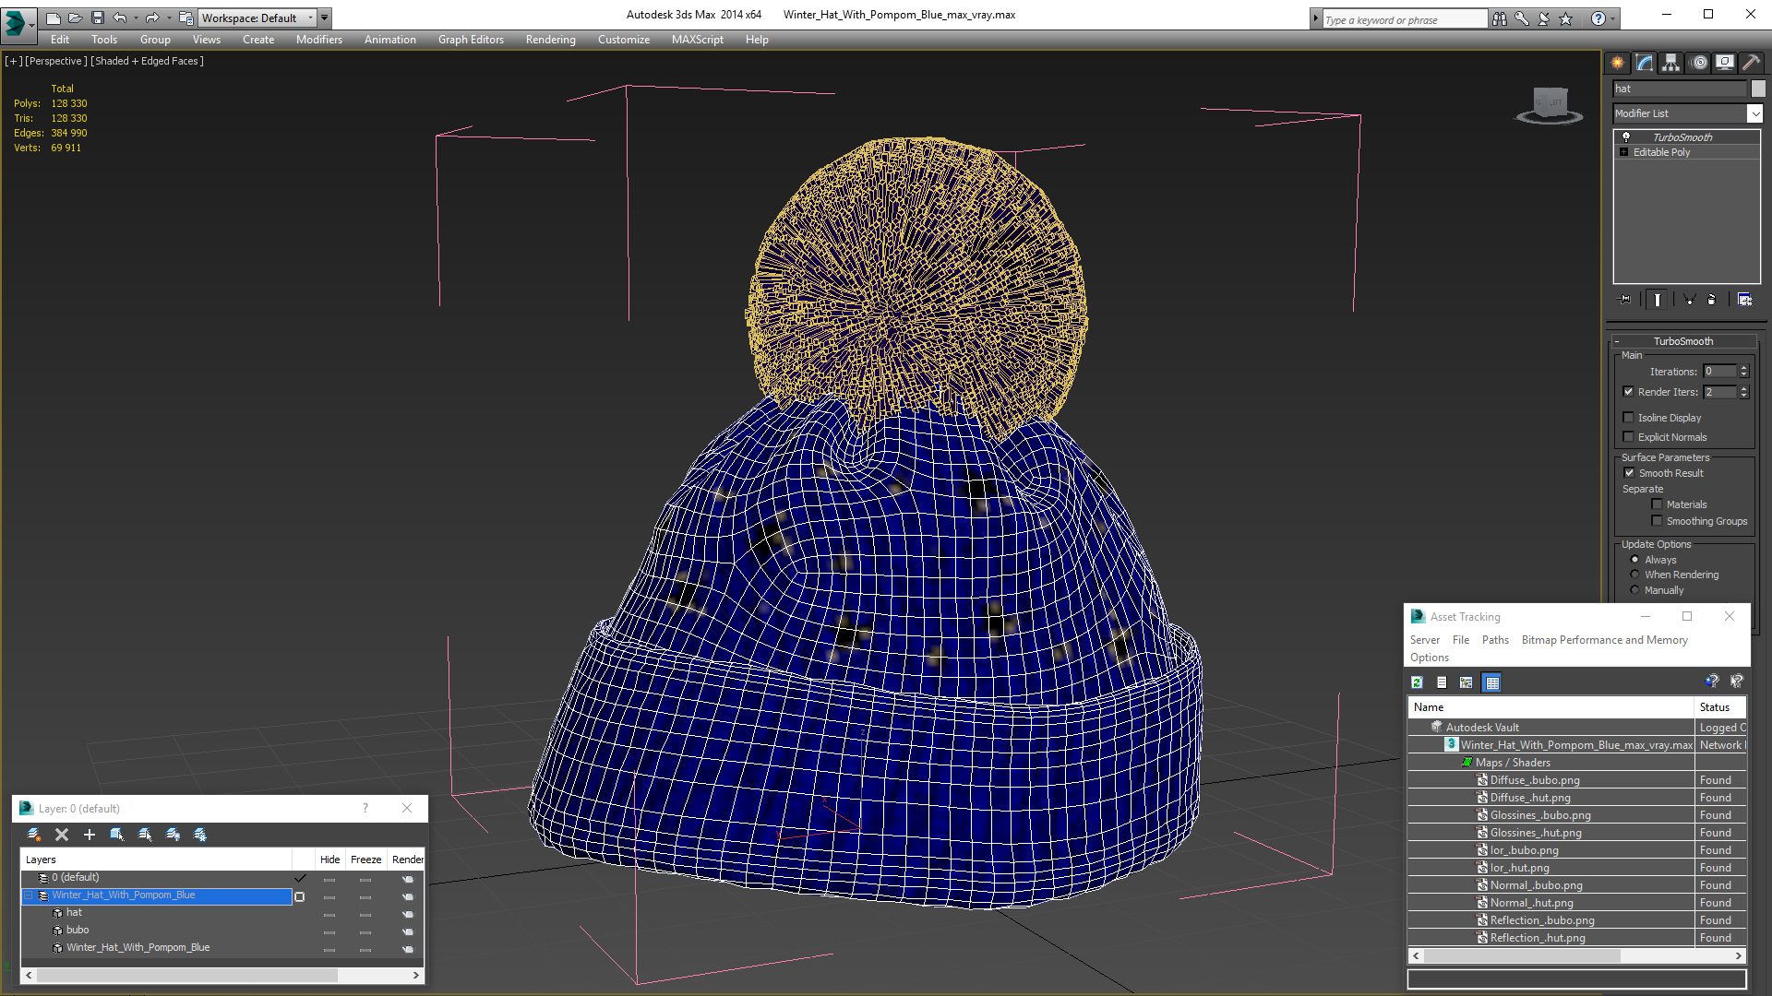Enable Isoline Display checkbox
1772x996 pixels.
tap(1629, 418)
